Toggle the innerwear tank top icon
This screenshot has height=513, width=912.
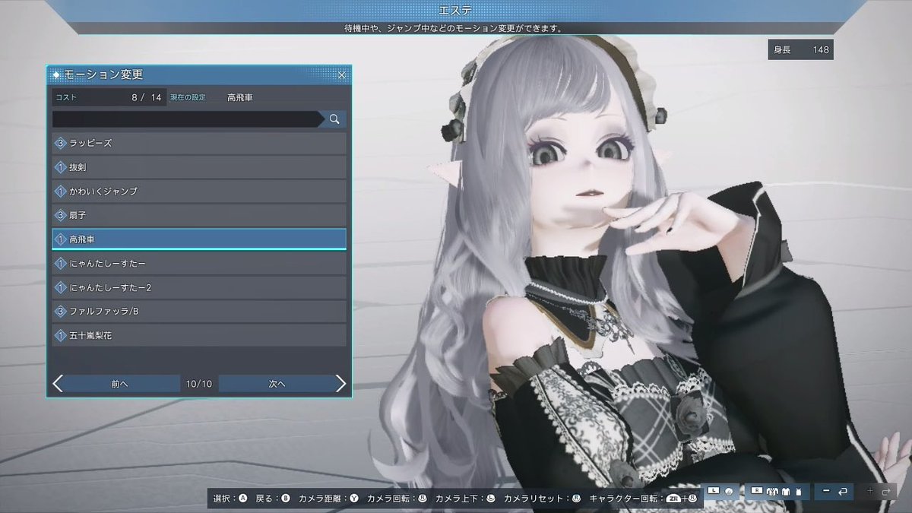click(x=799, y=492)
